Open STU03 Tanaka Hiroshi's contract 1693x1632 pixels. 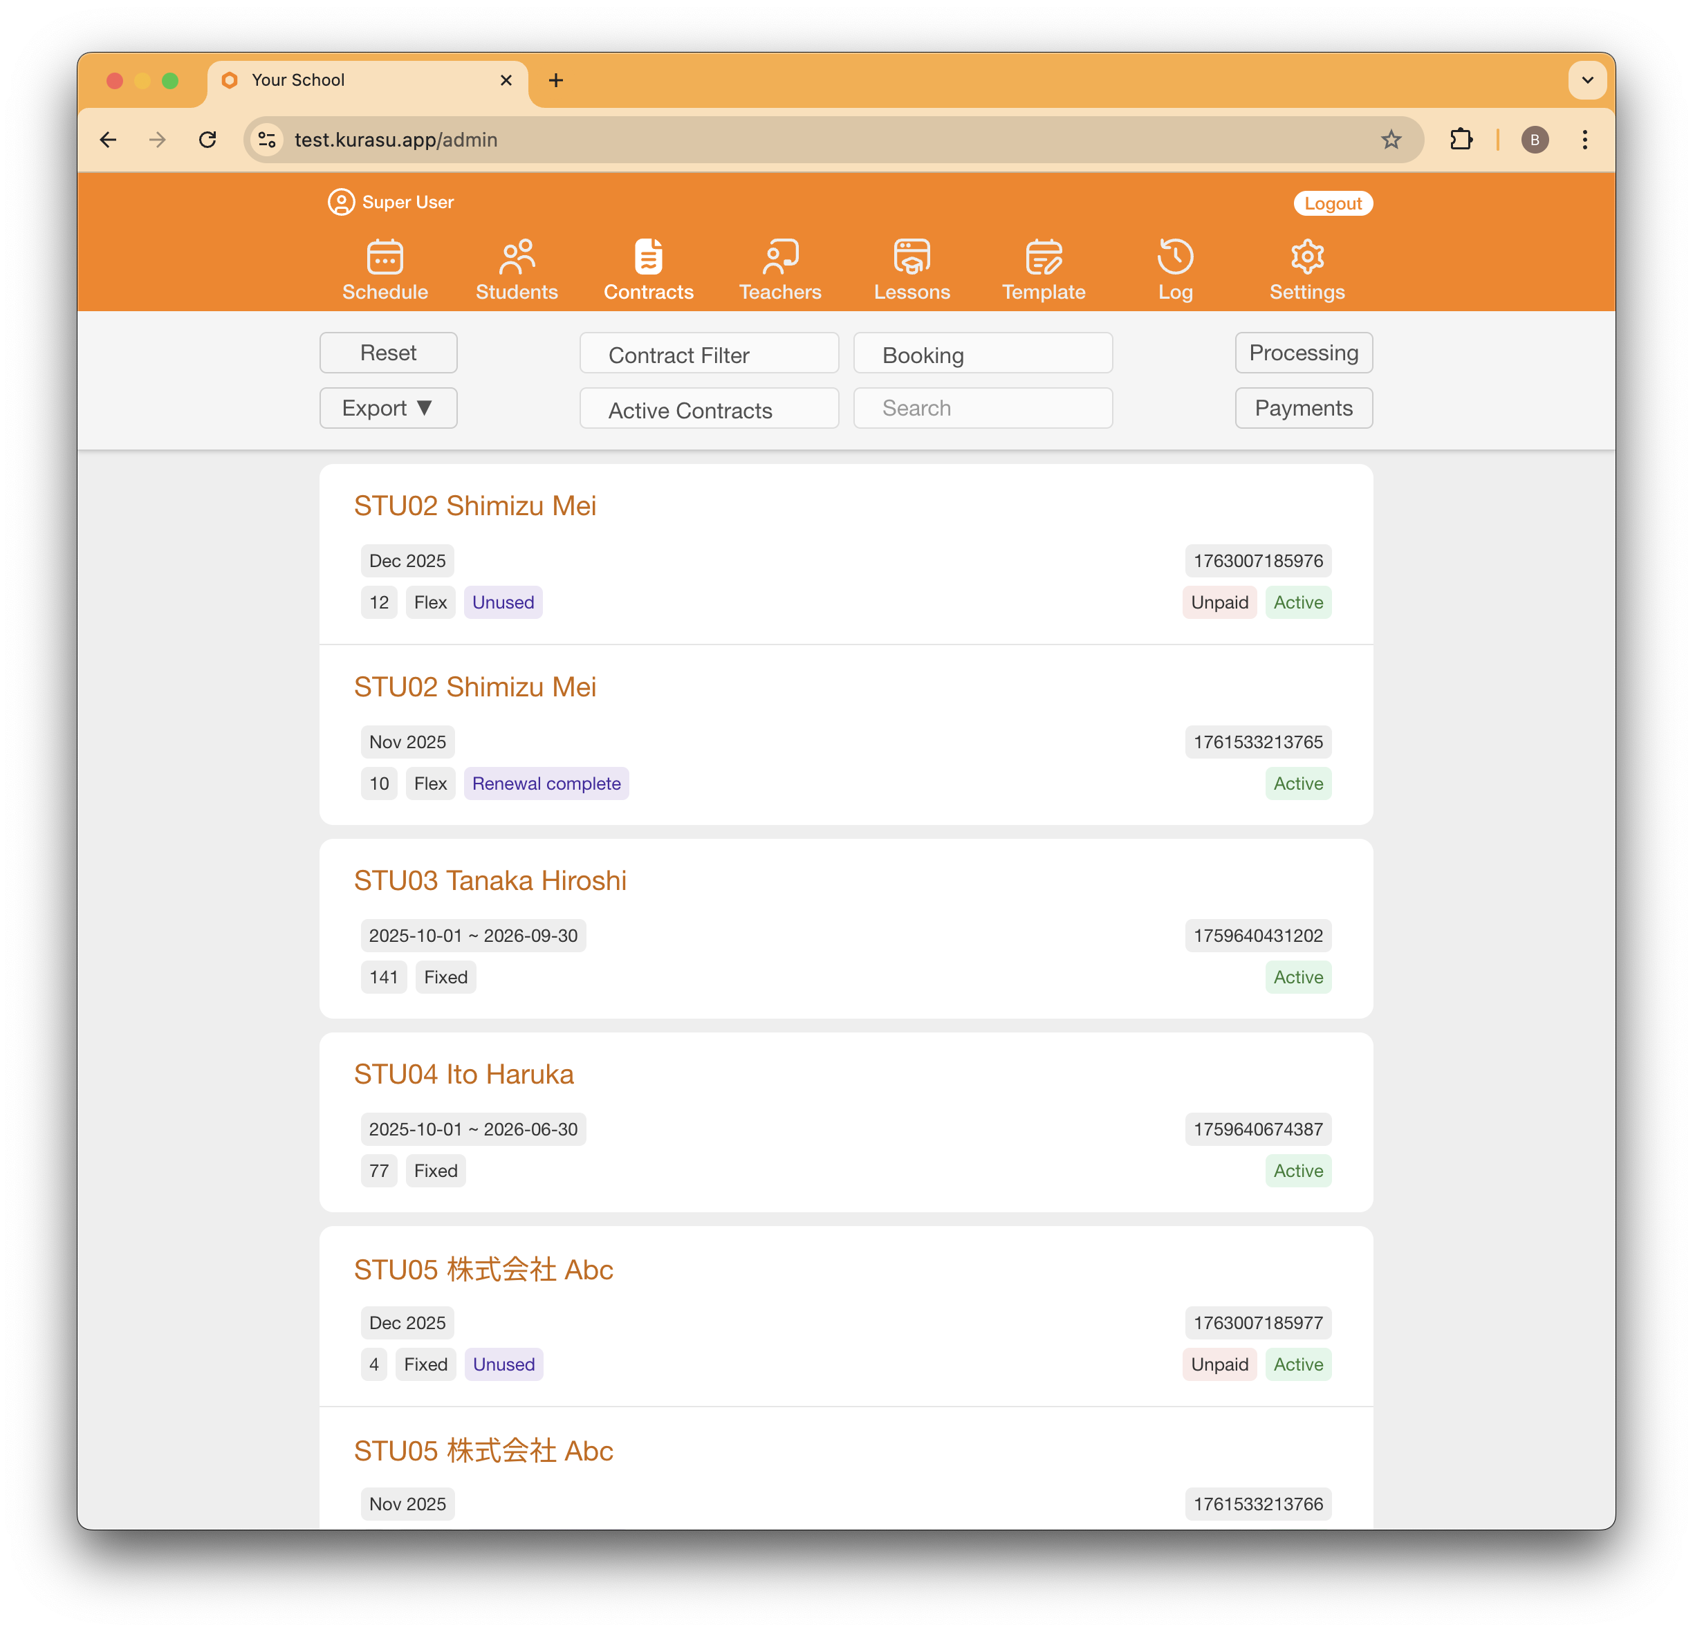[x=490, y=880]
